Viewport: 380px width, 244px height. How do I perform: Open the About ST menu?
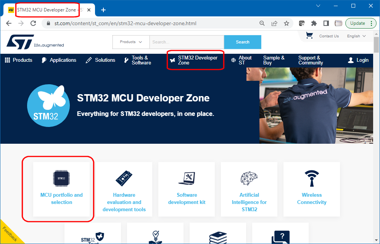coord(242,60)
